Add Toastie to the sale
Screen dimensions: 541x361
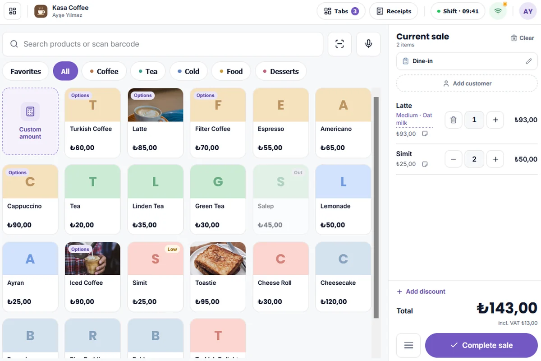[x=218, y=277]
